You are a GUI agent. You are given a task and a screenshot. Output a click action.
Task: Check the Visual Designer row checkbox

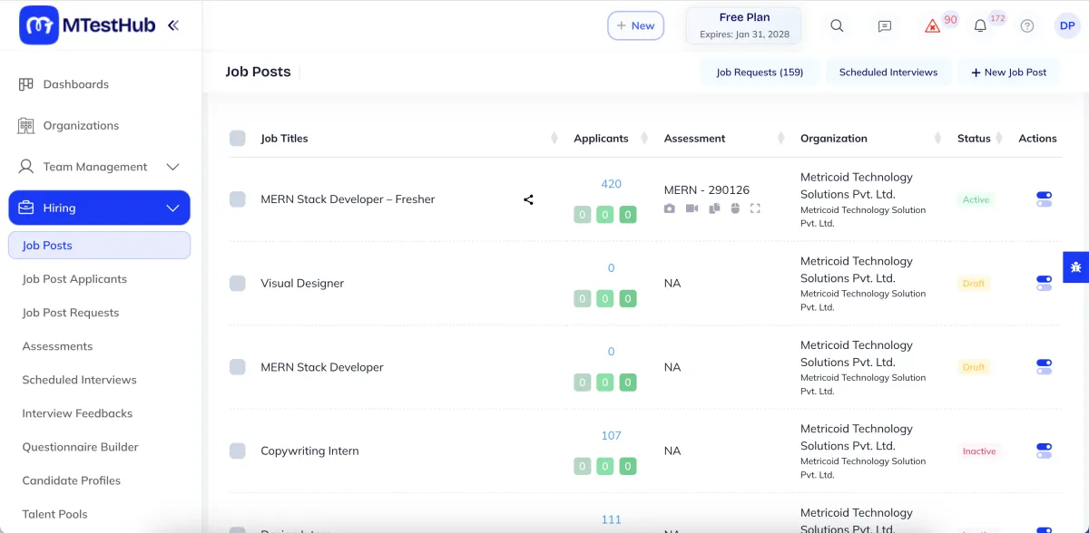[x=238, y=283]
